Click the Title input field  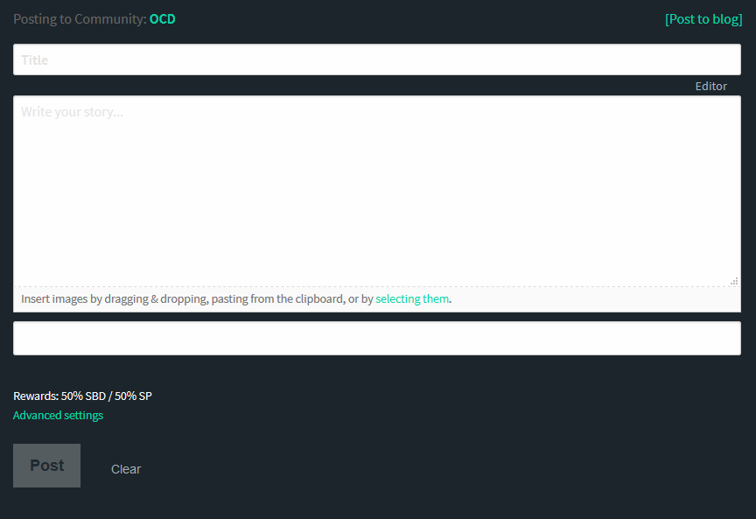376,60
